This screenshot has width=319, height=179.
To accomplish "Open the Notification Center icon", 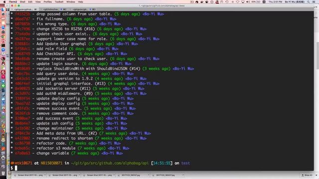I will [x=314, y=2].
